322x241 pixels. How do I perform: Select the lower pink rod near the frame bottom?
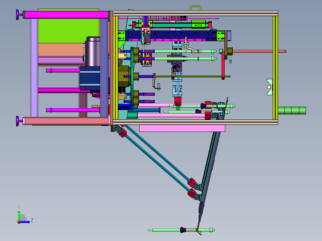point(171,115)
